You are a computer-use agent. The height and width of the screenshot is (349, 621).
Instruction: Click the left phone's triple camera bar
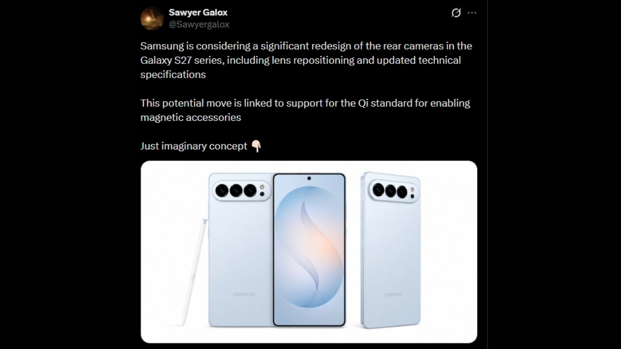coord(240,190)
